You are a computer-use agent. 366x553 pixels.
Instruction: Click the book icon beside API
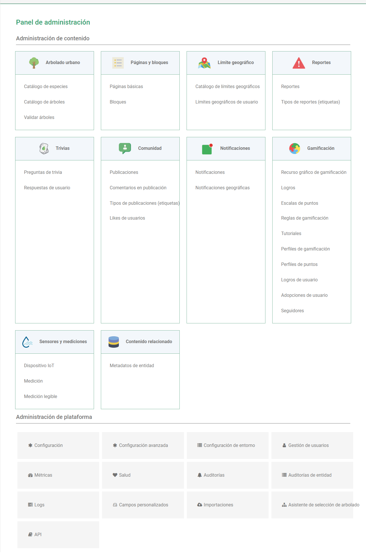(30, 534)
